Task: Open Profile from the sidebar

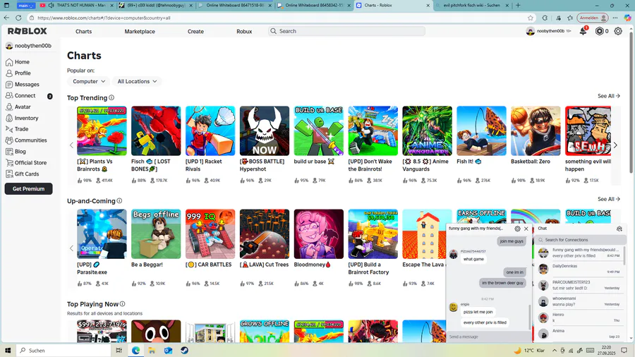Action: pyautogui.click(x=23, y=73)
